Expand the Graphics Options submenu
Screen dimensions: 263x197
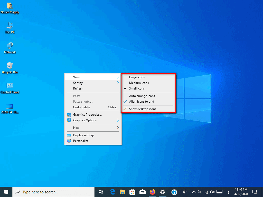click(93, 120)
